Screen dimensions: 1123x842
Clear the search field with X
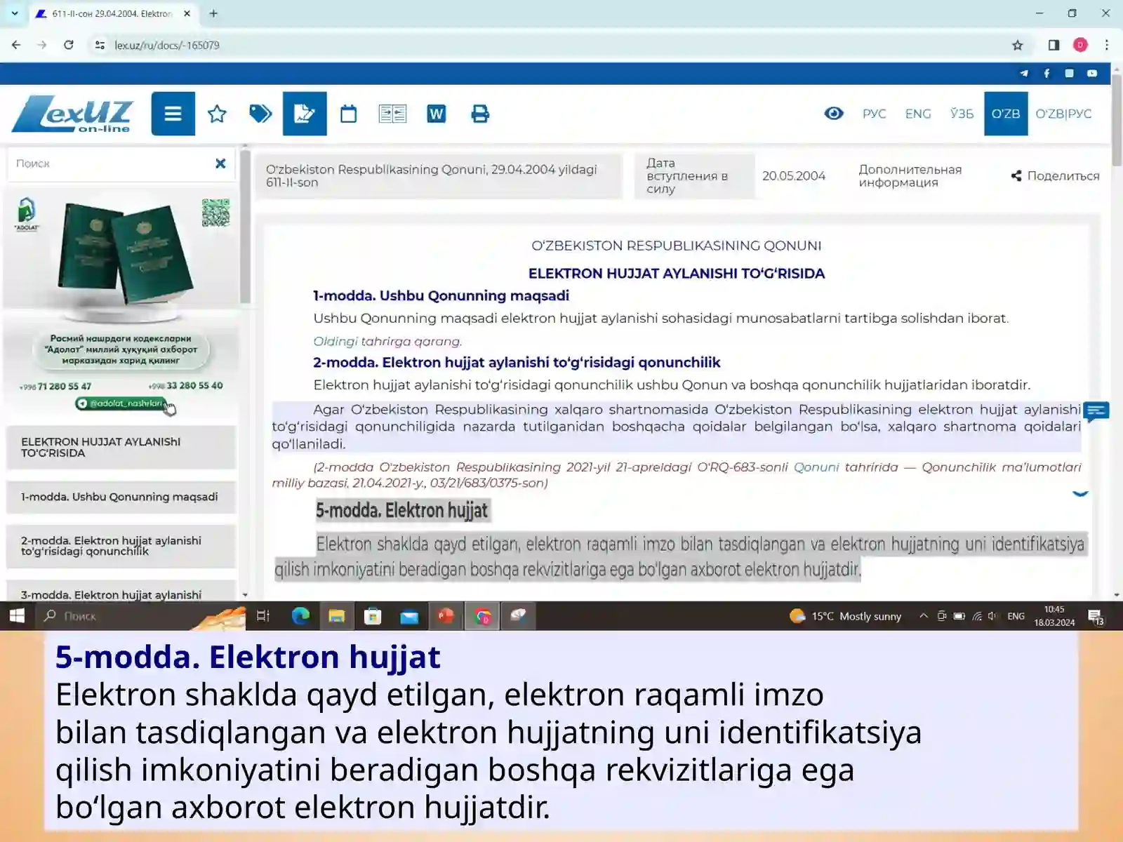point(220,163)
